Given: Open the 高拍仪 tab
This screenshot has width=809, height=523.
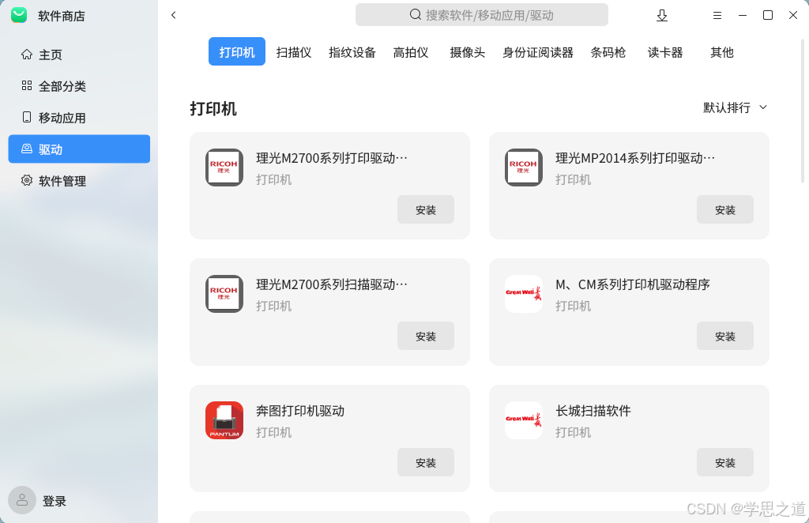Looking at the screenshot, I should (411, 52).
